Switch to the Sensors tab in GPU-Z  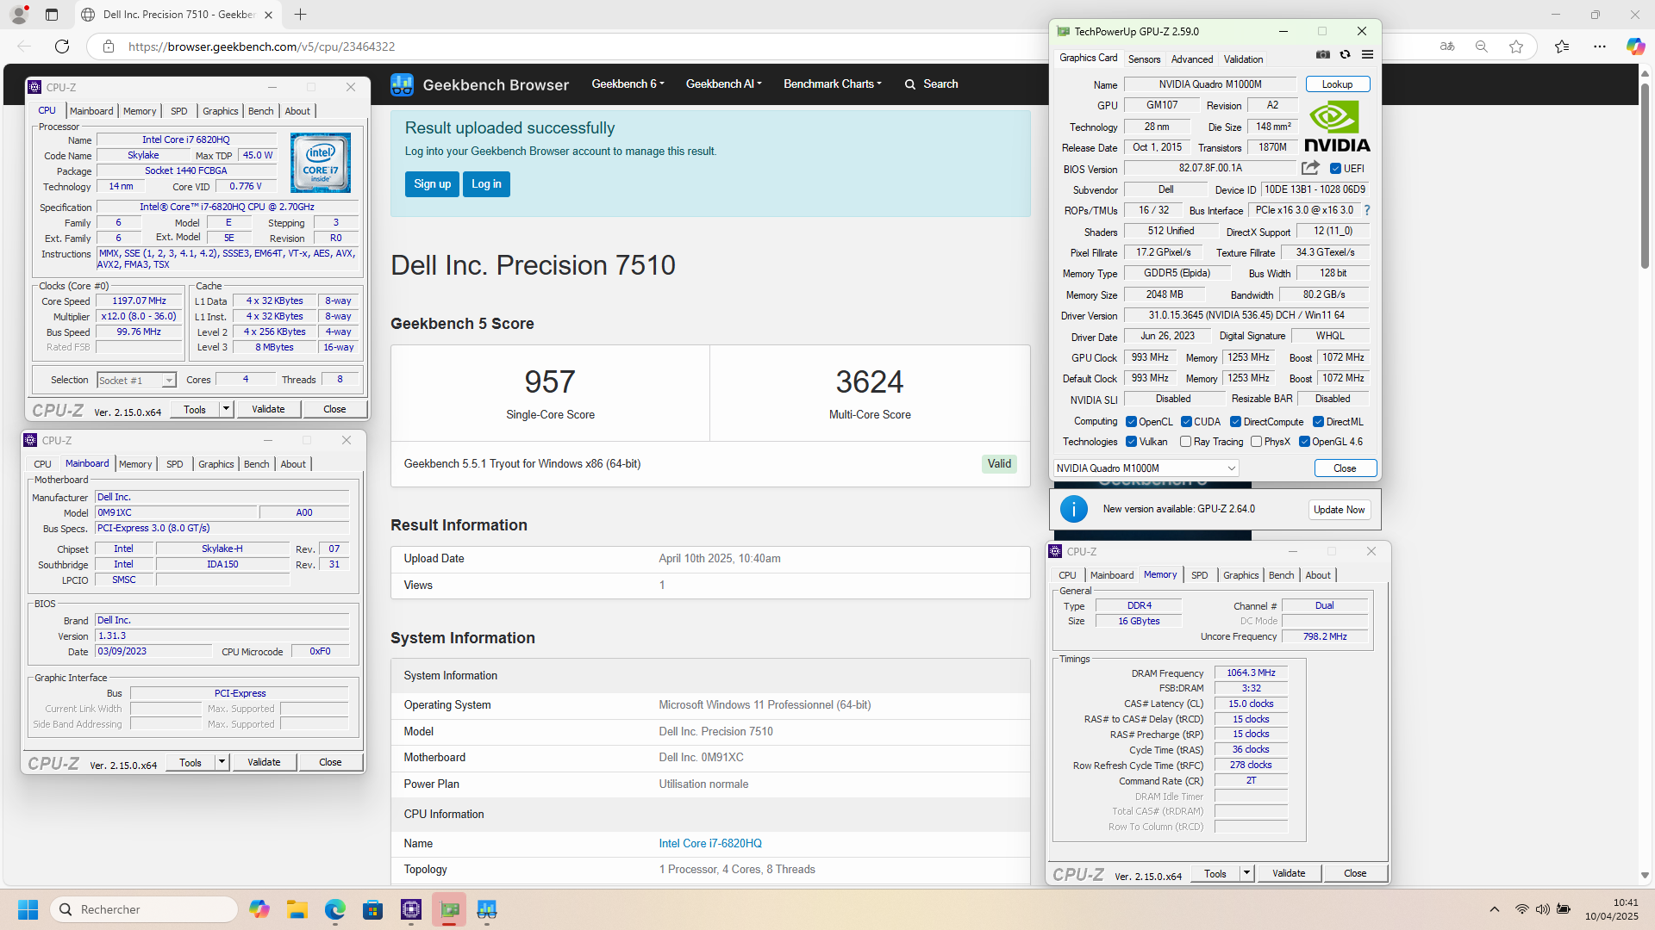[x=1144, y=59]
